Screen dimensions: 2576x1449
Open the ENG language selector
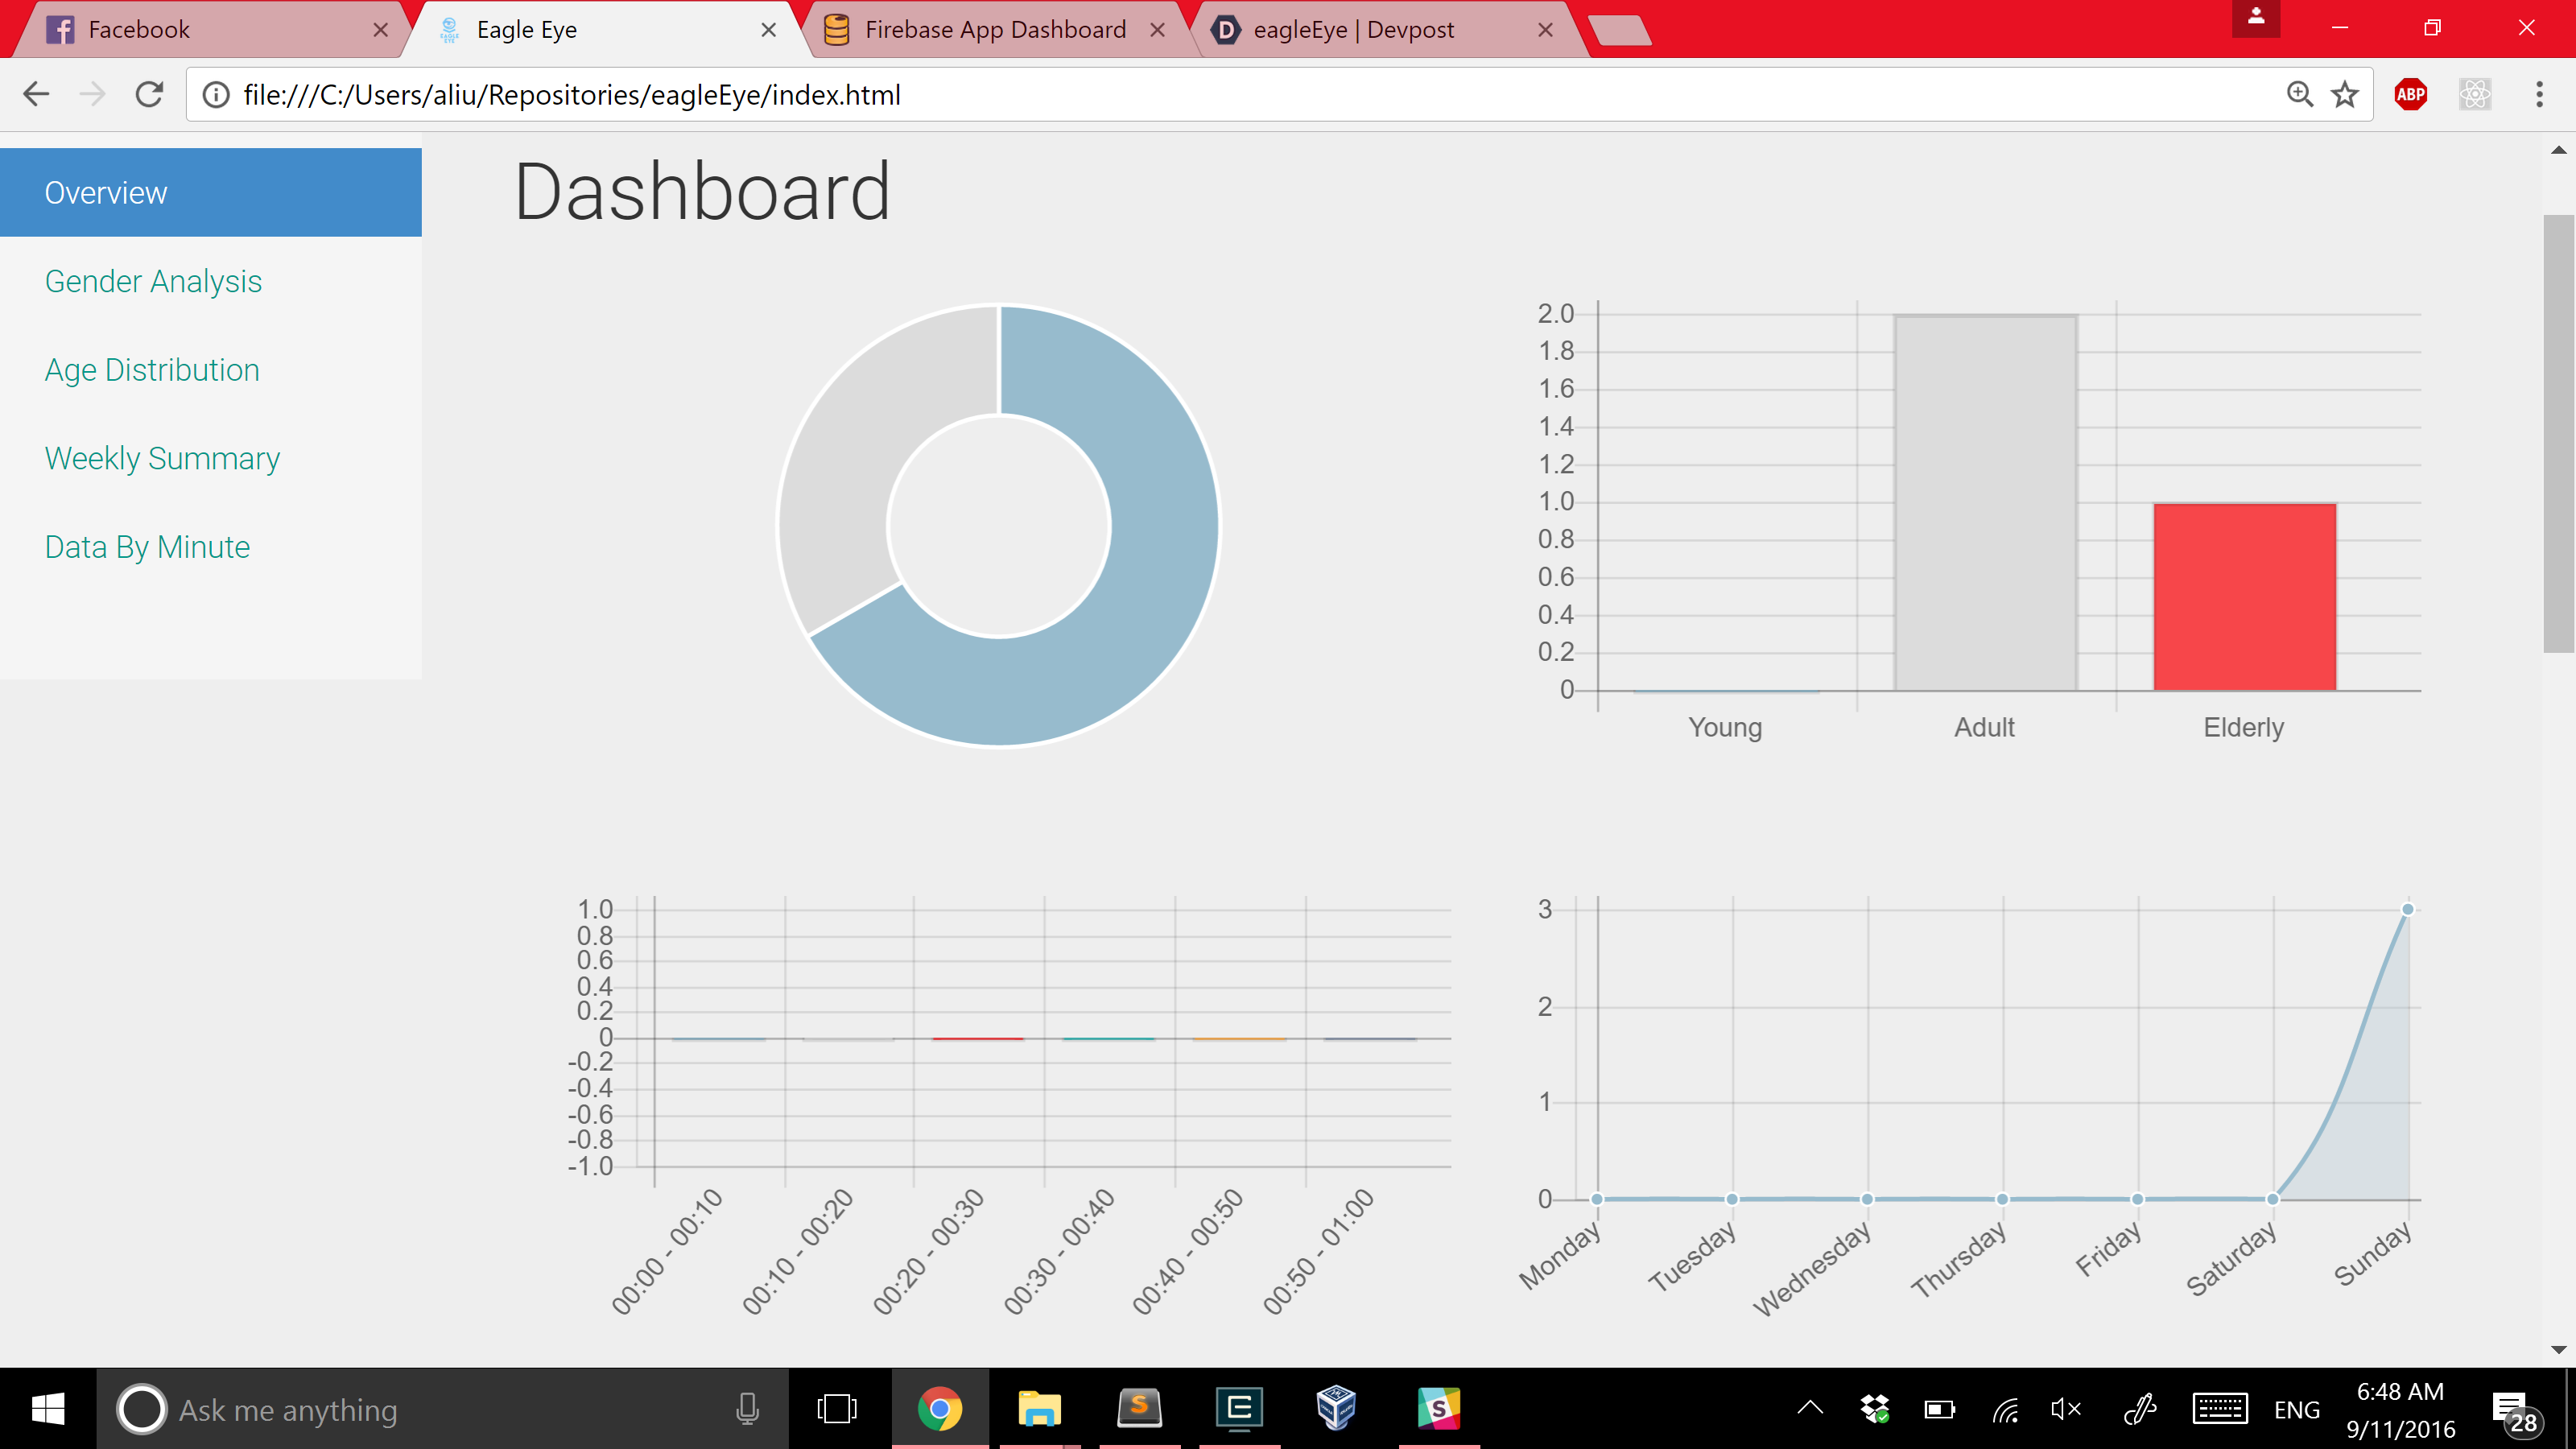pyautogui.click(x=2296, y=1410)
